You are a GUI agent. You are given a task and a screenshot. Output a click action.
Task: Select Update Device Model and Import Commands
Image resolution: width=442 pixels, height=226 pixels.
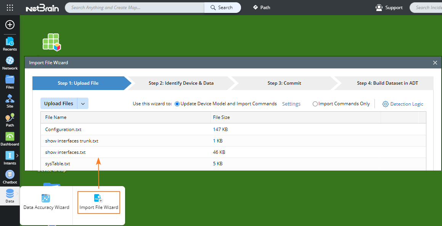click(177, 104)
